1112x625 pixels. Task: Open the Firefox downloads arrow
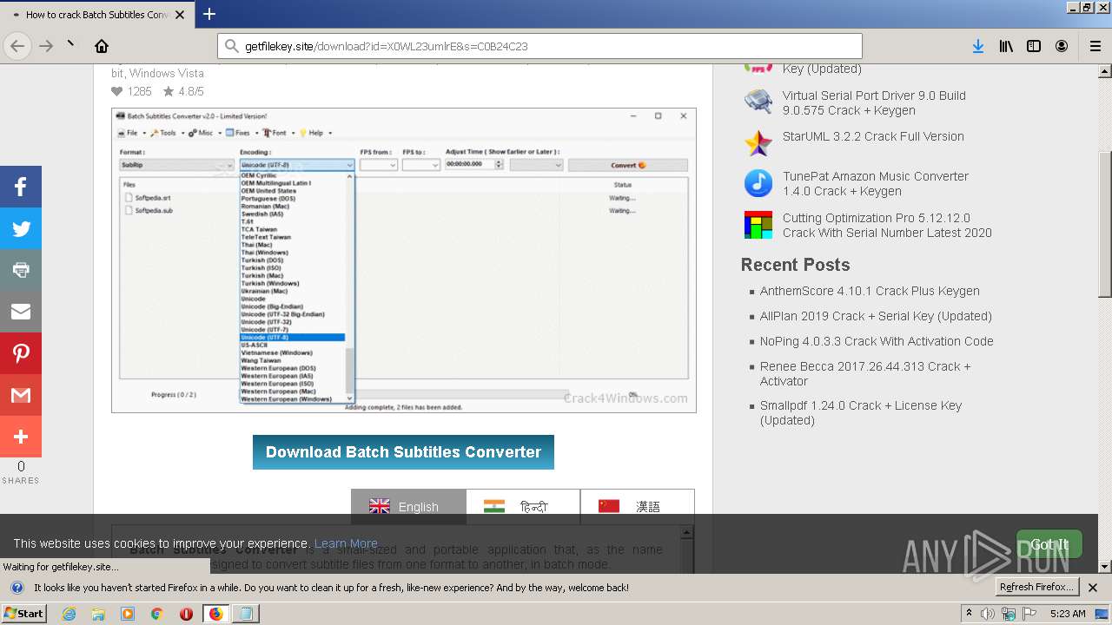(978, 46)
